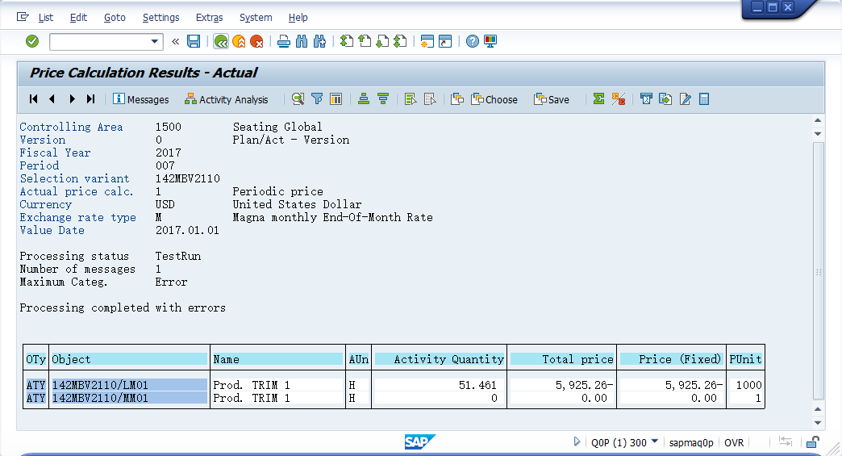Go to previous page icon

[365, 41]
